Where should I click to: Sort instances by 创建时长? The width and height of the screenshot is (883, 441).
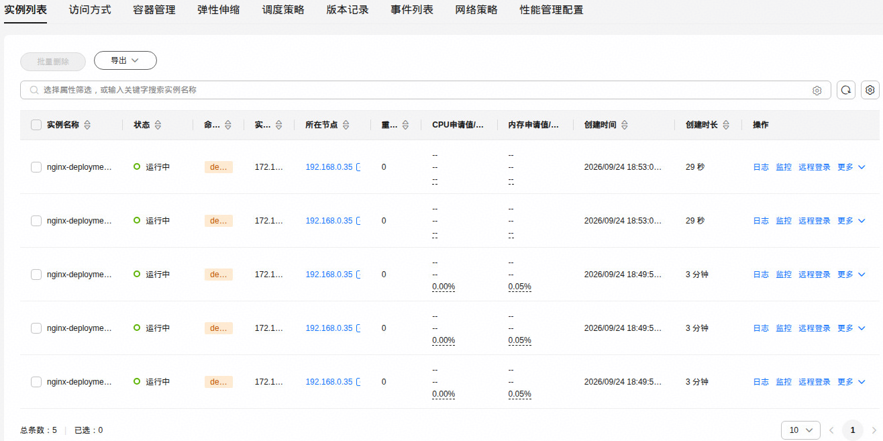[726, 125]
